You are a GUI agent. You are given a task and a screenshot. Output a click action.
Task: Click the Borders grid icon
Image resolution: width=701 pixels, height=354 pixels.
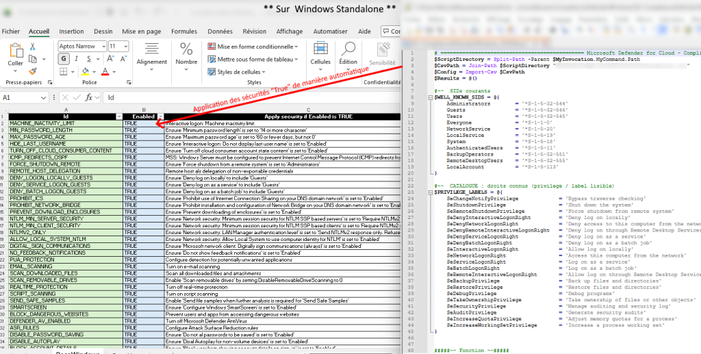coord(64,71)
